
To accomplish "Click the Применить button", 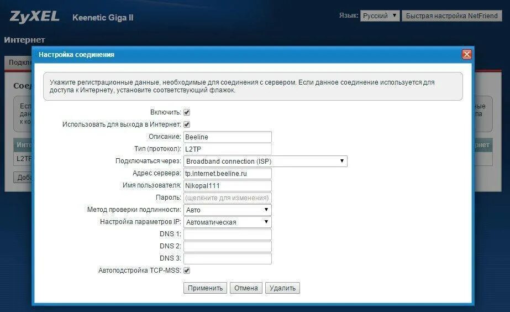I will [x=205, y=288].
